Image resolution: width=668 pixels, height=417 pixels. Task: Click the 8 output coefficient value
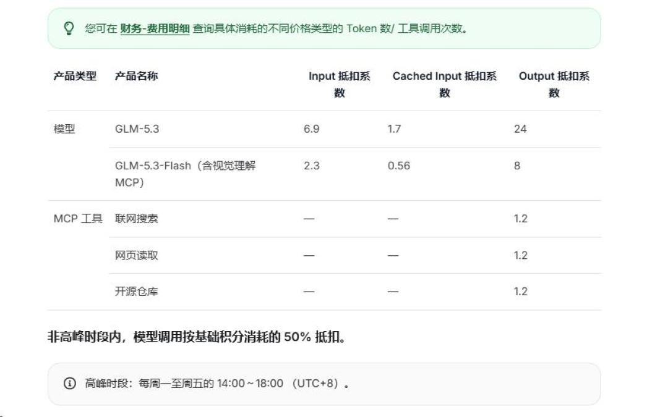pos(517,166)
